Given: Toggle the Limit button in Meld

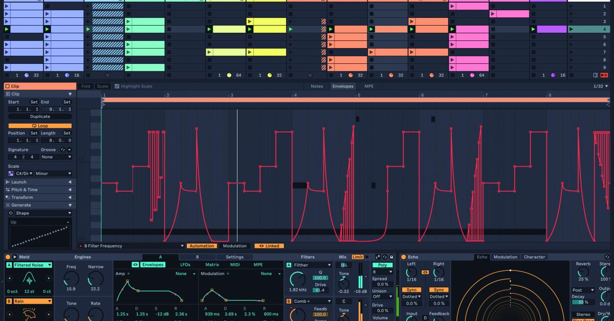Looking at the screenshot, I should pos(358,257).
